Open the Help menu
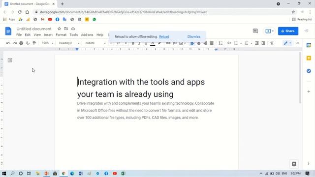Image resolution: width=315 pixels, height=177 pixels. 100,35
